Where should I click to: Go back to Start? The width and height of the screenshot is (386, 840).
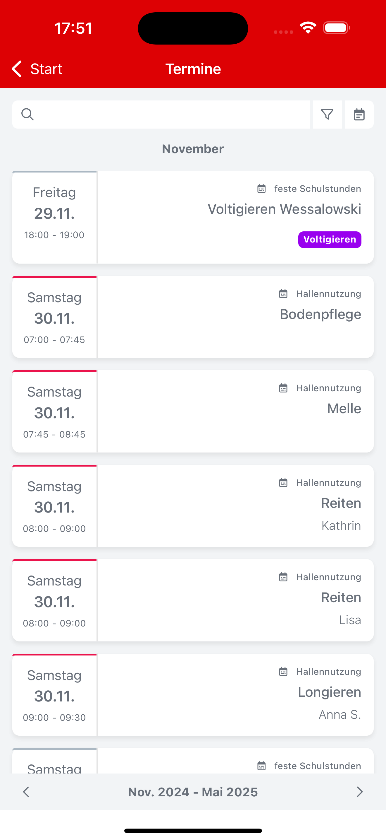[x=37, y=69]
